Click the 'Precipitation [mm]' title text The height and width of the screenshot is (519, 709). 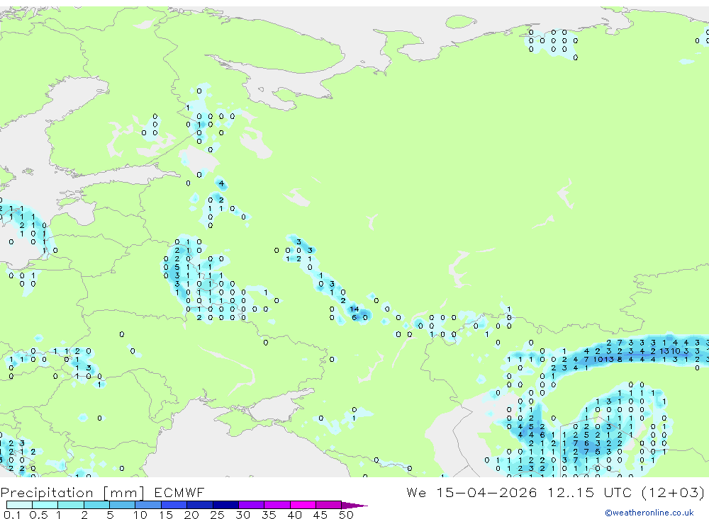[72, 493]
